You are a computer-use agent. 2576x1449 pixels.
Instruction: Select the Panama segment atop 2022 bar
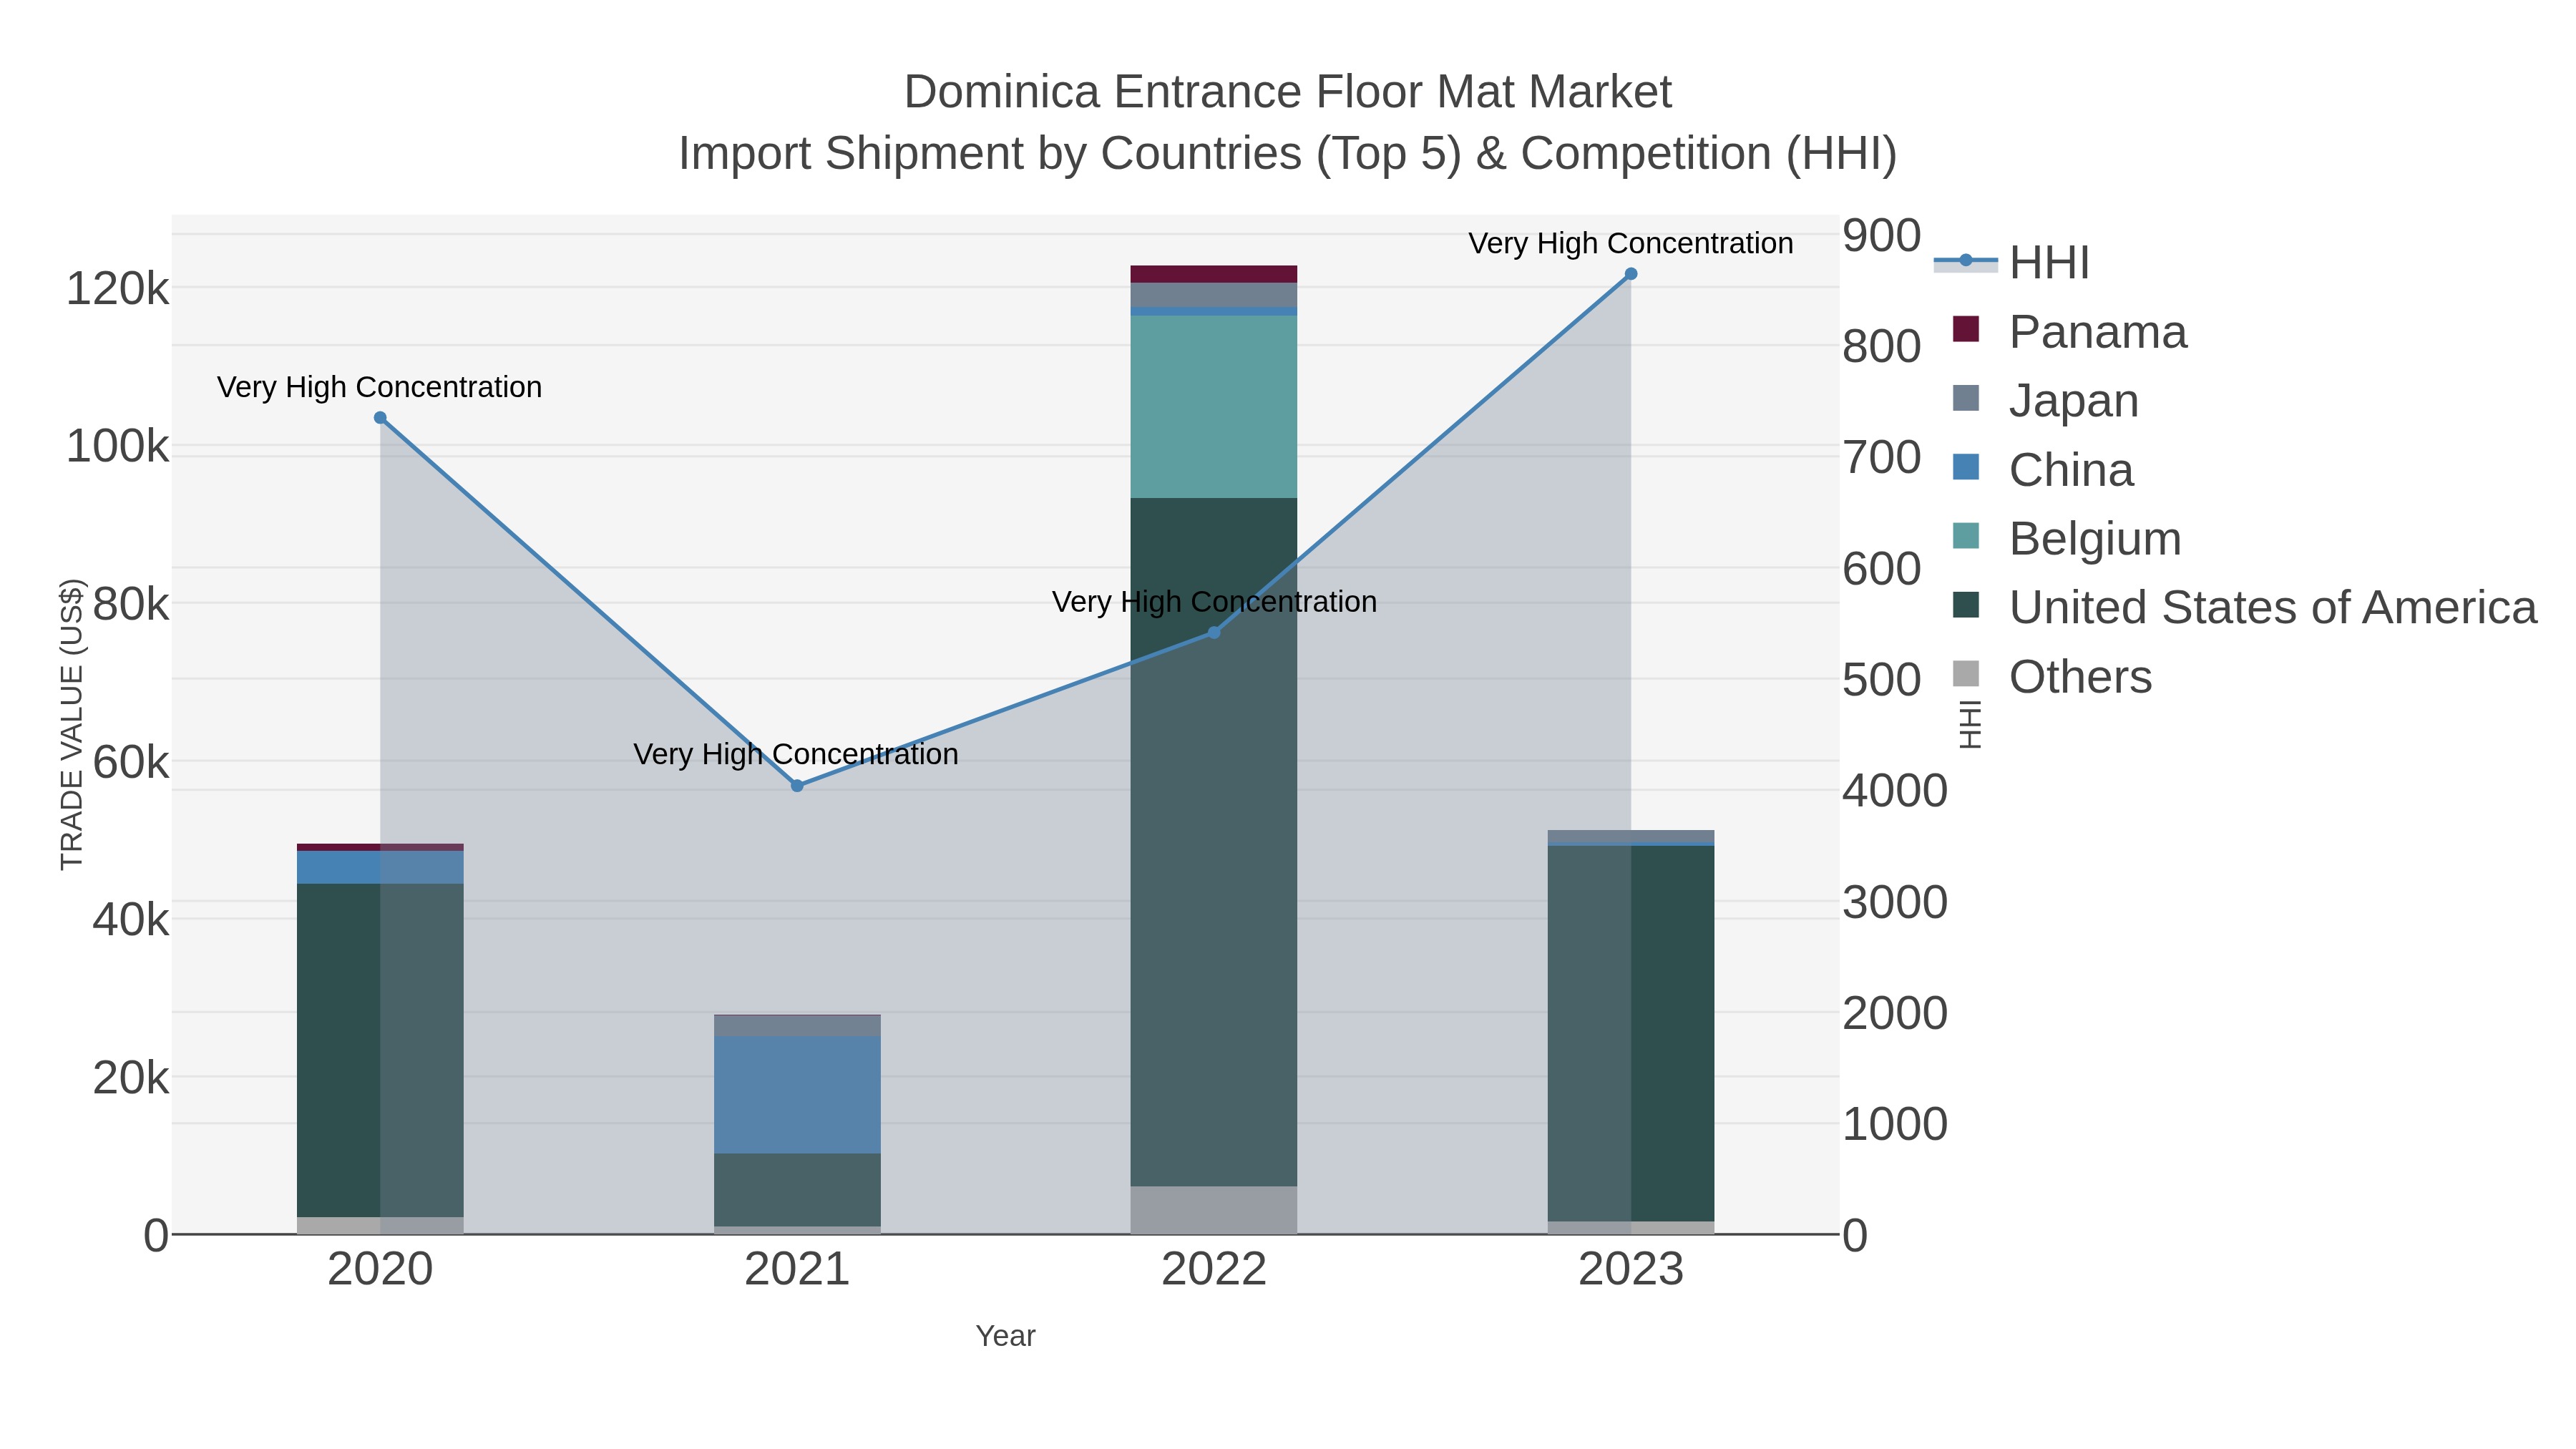[x=1214, y=274]
